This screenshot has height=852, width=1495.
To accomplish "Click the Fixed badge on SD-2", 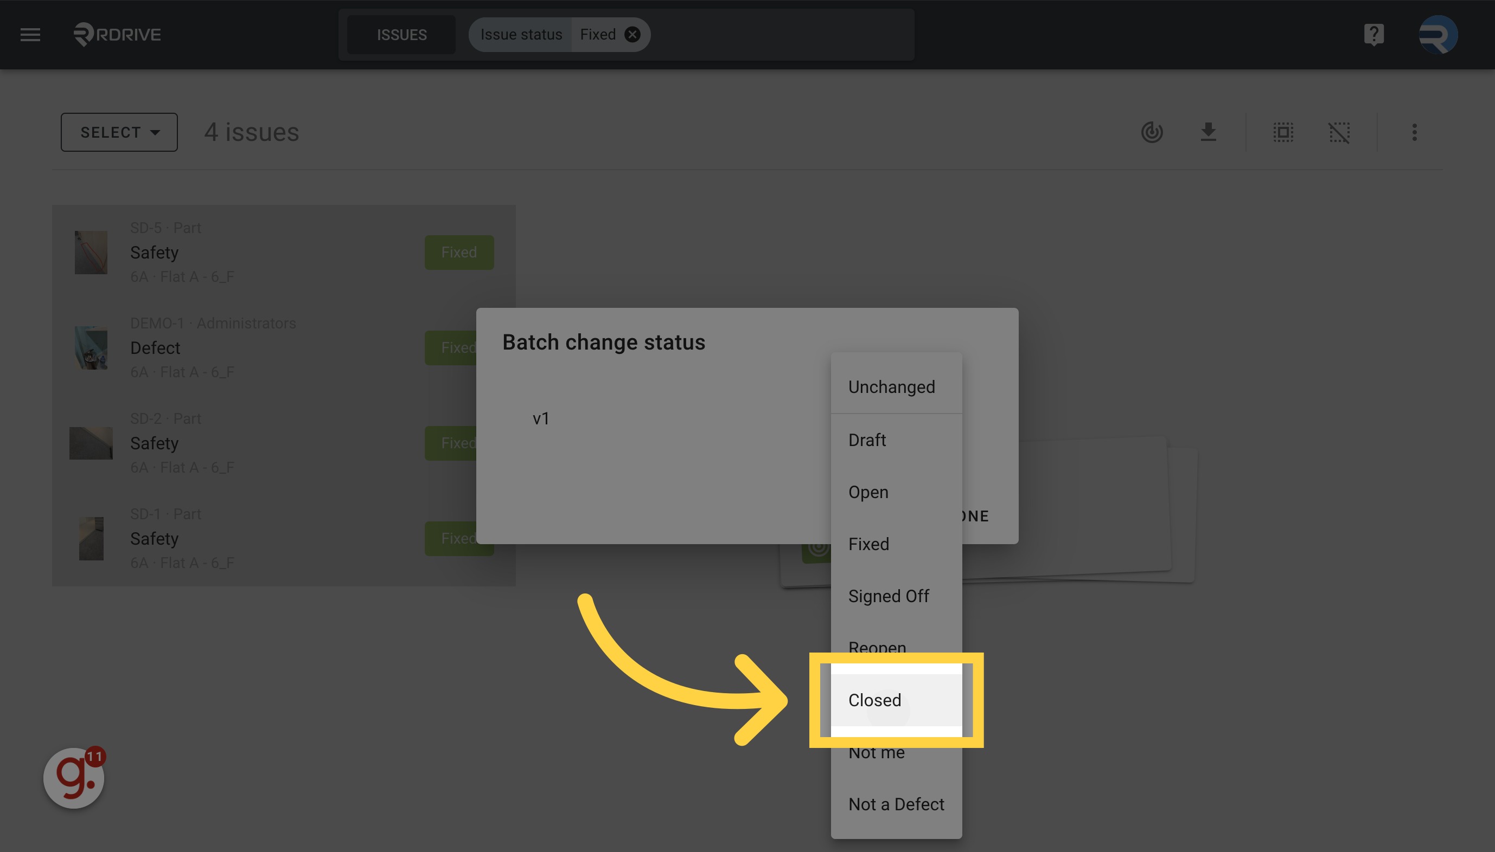I will click(450, 443).
